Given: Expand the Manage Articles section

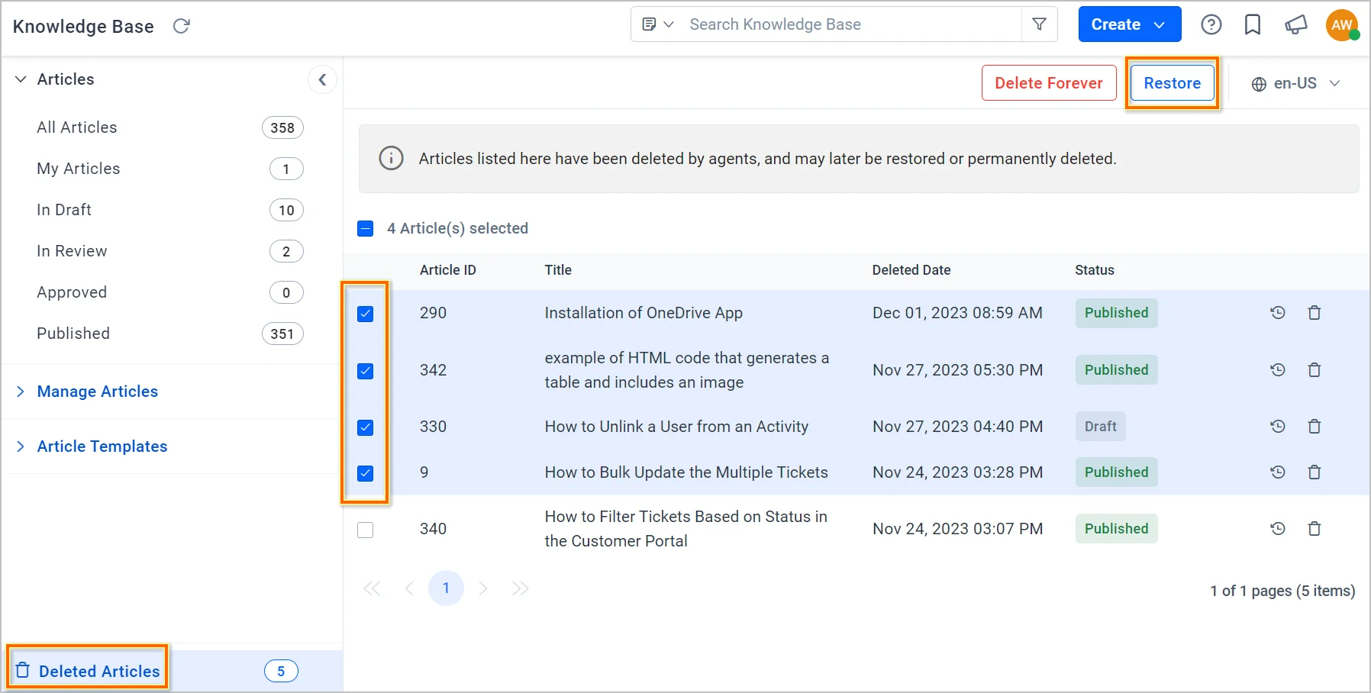Looking at the screenshot, I should (x=97, y=392).
